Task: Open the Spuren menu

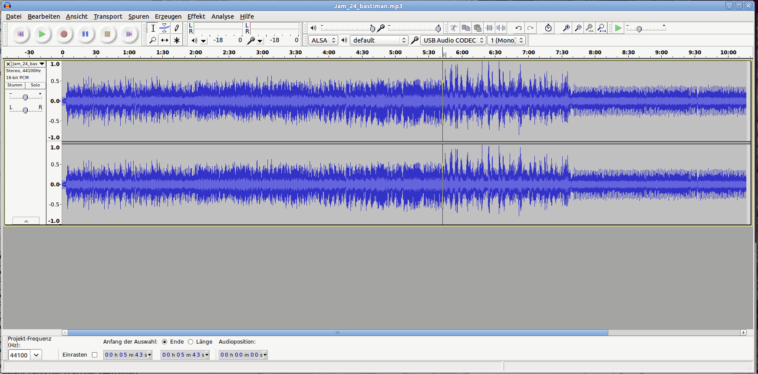Action: (138, 17)
